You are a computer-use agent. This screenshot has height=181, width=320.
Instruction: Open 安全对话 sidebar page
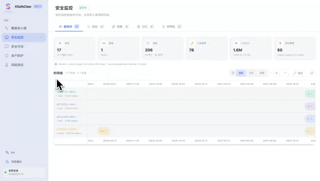point(17,47)
